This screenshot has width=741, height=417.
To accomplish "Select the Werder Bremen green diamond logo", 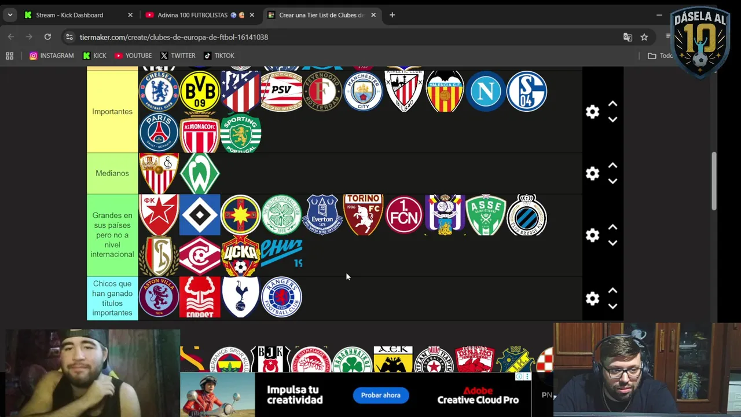I will (200, 173).
